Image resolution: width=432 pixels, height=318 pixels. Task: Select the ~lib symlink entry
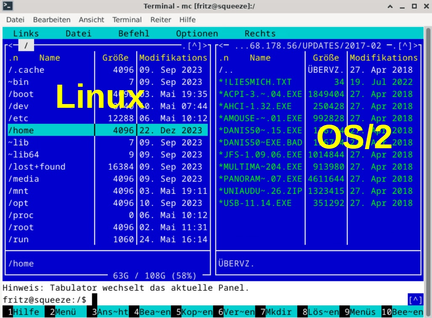[x=108, y=142]
